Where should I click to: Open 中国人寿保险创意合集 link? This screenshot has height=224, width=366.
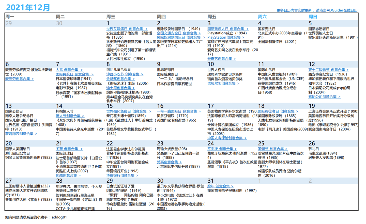pos(227,138)
